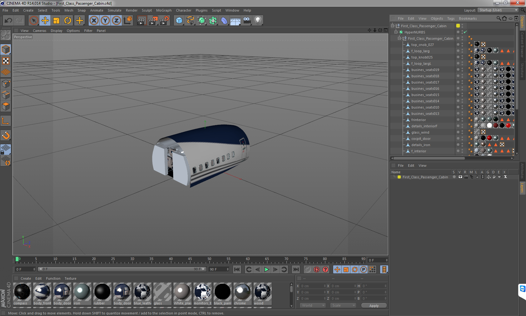The width and height of the screenshot is (526, 316).
Task: Add a Camera object
Action: click(x=247, y=21)
